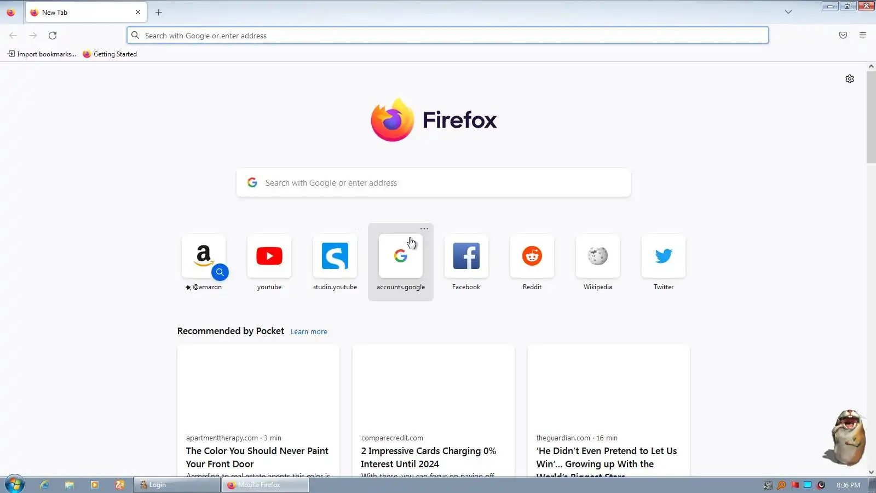The image size is (876, 493).
Task: Click the scrollbar down arrow
Action: 871,472
